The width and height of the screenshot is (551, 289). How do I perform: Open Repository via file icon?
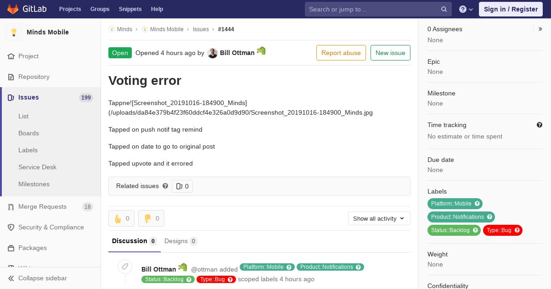(11, 77)
